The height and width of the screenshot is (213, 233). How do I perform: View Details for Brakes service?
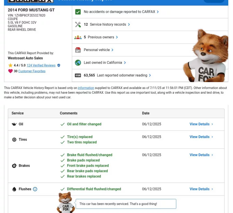click(201, 155)
